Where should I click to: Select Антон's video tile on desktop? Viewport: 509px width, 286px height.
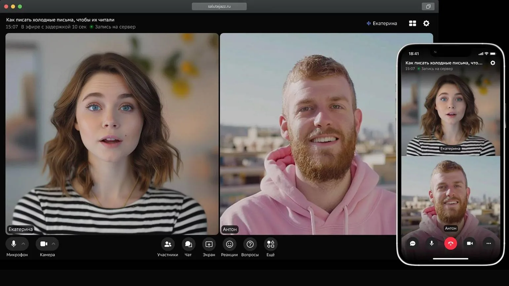pyautogui.click(x=308, y=134)
